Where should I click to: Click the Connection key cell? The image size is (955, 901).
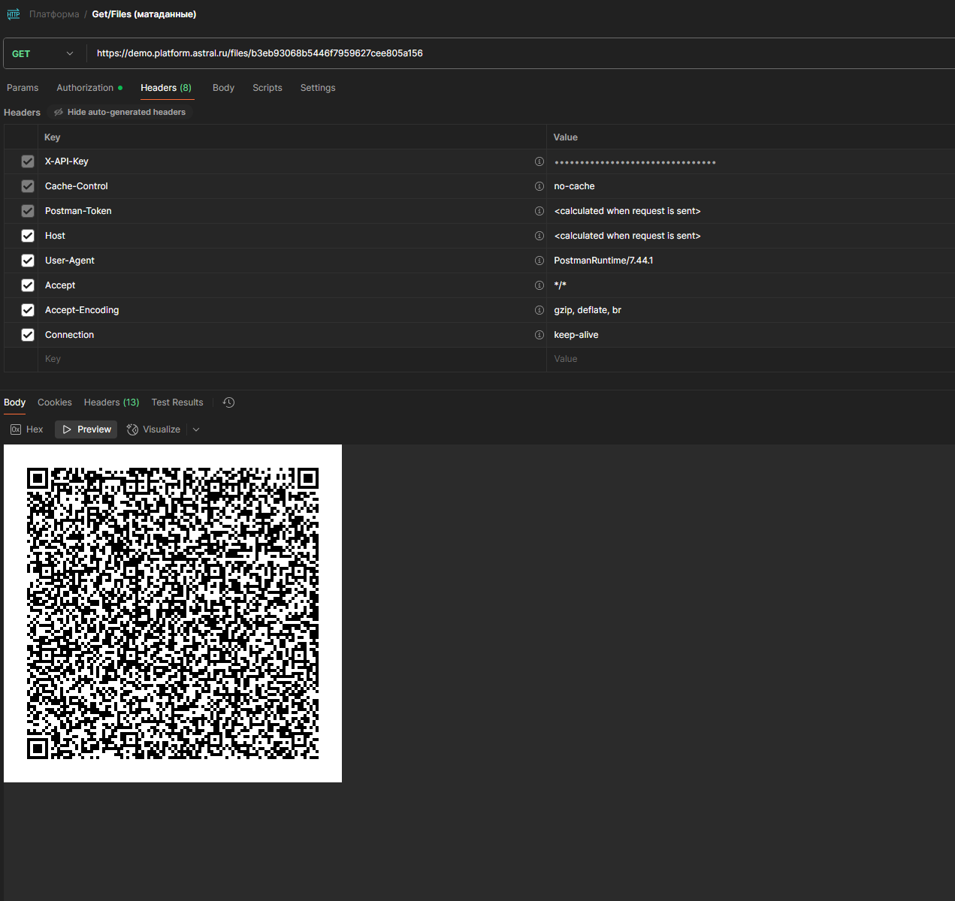(292, 335)
